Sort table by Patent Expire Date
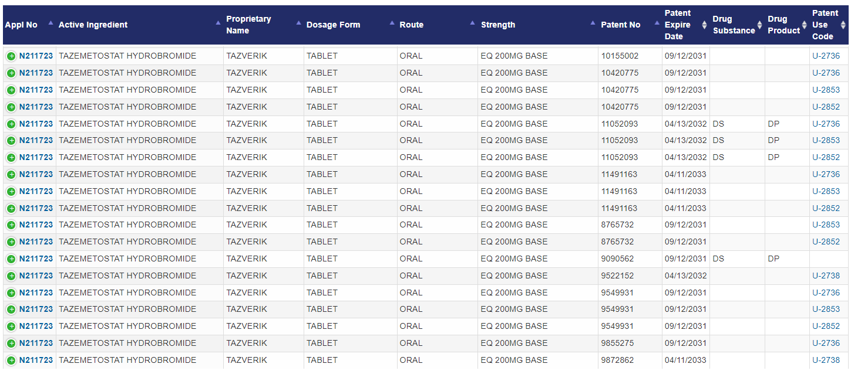851x374 pixels. (x=678, y=25)
